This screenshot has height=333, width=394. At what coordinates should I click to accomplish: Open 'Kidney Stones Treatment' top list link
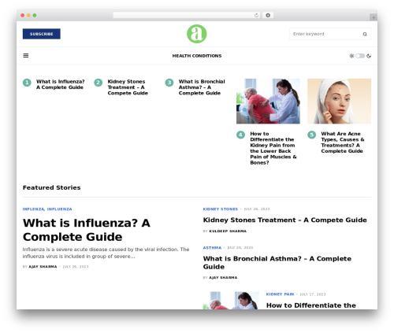(x=128, y=87)
